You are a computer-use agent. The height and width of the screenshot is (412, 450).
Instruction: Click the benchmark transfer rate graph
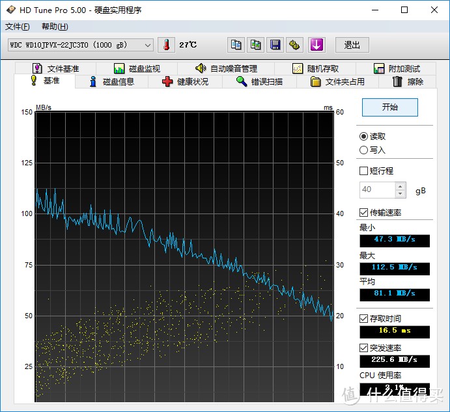click(184, 257)
